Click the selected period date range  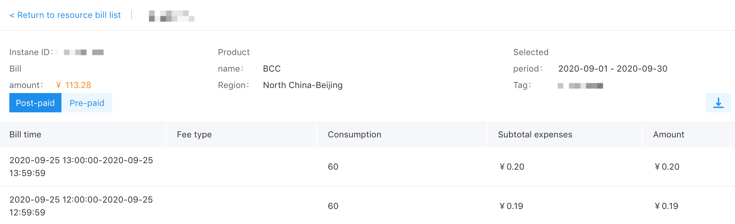point(612,69)
